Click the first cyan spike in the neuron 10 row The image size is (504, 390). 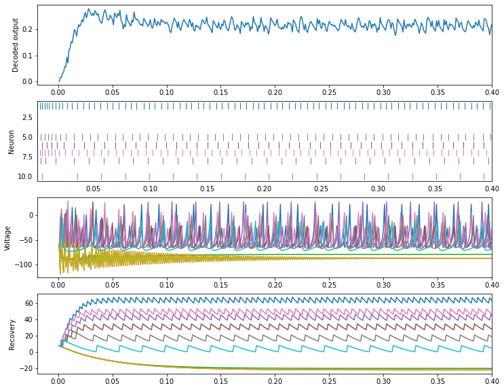pyautogui.click(x=42, y=176)
